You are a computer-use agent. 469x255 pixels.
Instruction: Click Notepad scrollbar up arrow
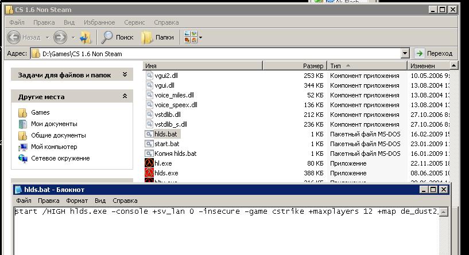444,211
